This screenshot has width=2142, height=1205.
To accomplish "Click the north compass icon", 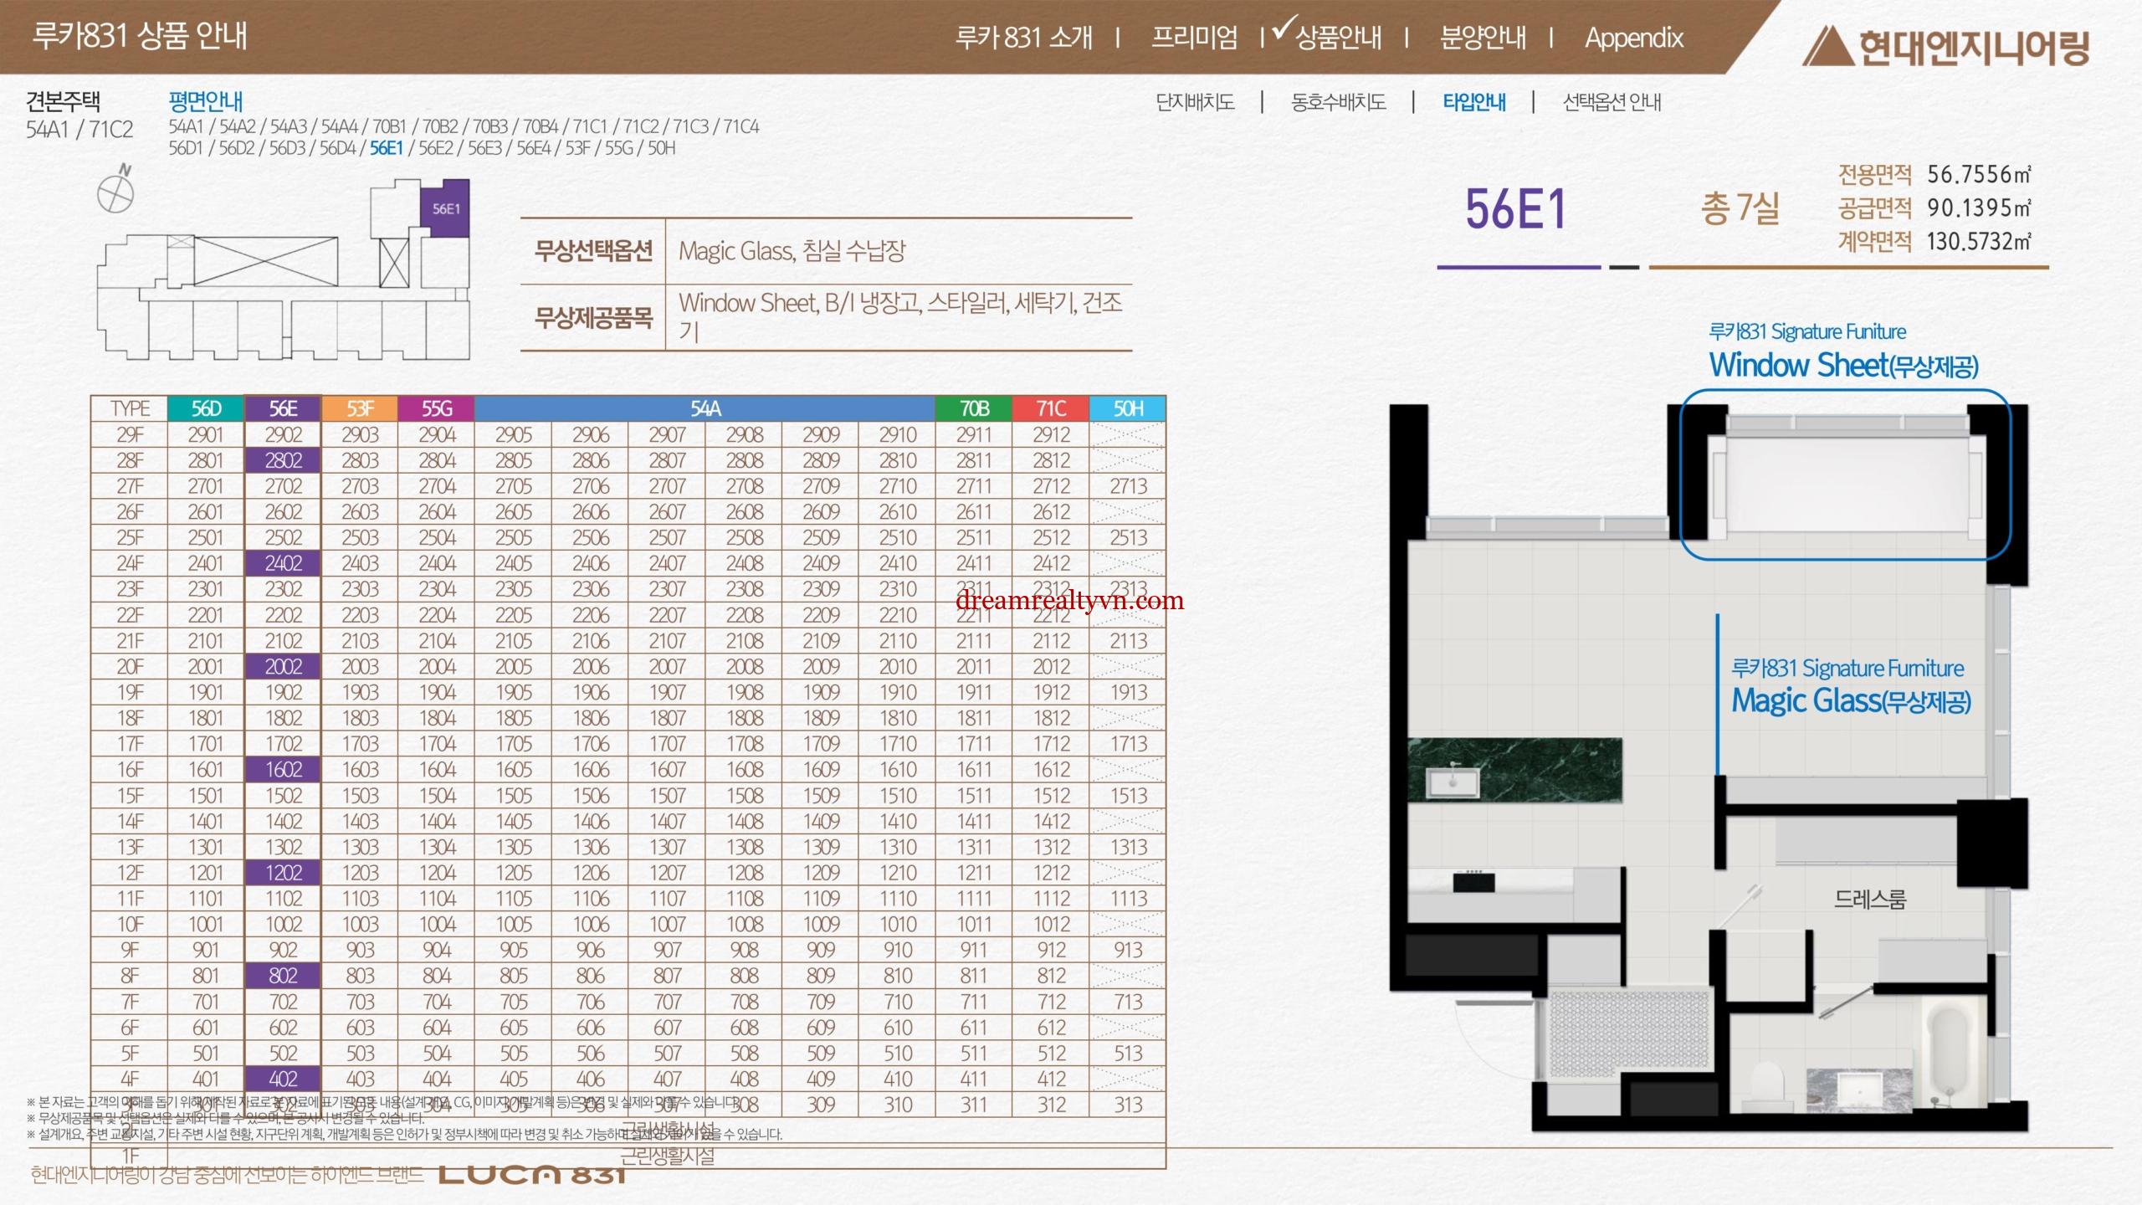I will pos(116,193).
